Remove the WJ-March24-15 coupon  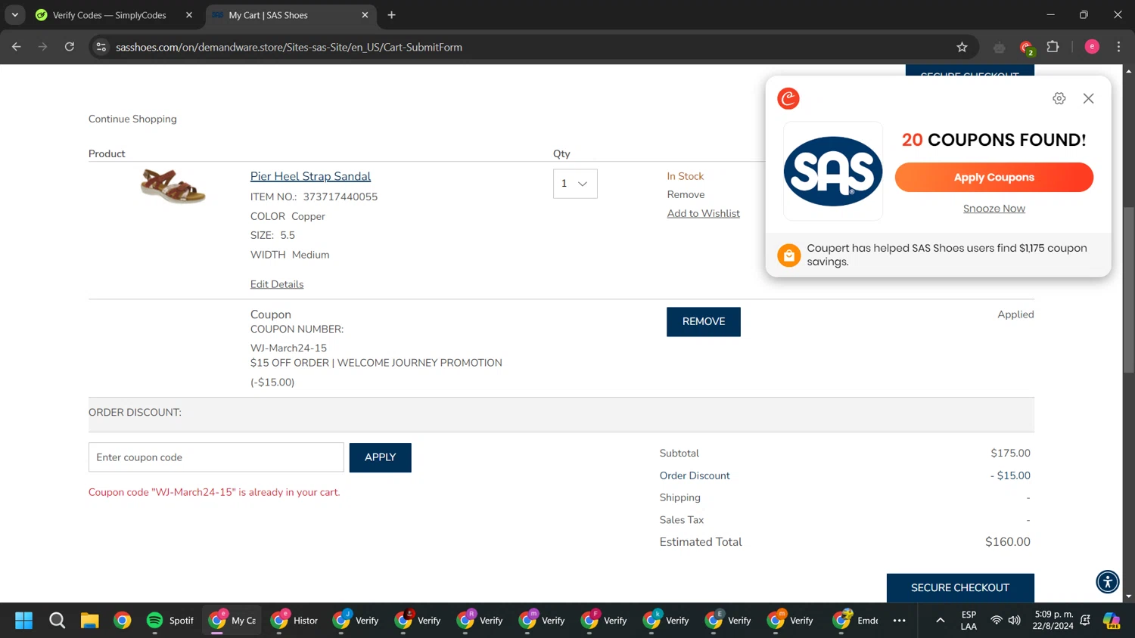point(704,321)
